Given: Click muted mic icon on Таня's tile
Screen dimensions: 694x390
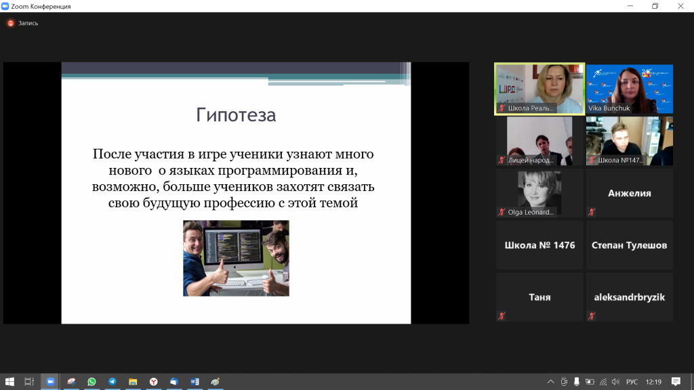Looking at the screenshot, I should [502, 316].
